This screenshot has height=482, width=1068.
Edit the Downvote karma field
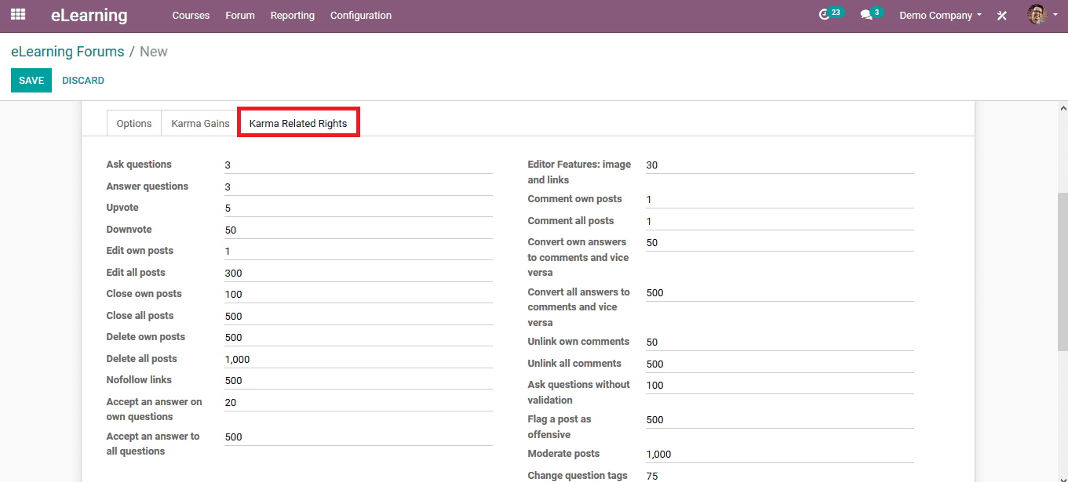pyautogui.click(x=359, y=230)
